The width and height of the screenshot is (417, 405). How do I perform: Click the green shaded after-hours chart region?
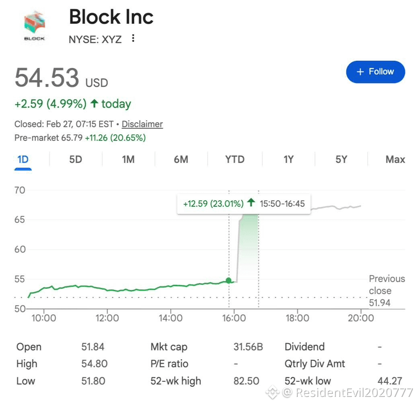[x=247, y=249]
